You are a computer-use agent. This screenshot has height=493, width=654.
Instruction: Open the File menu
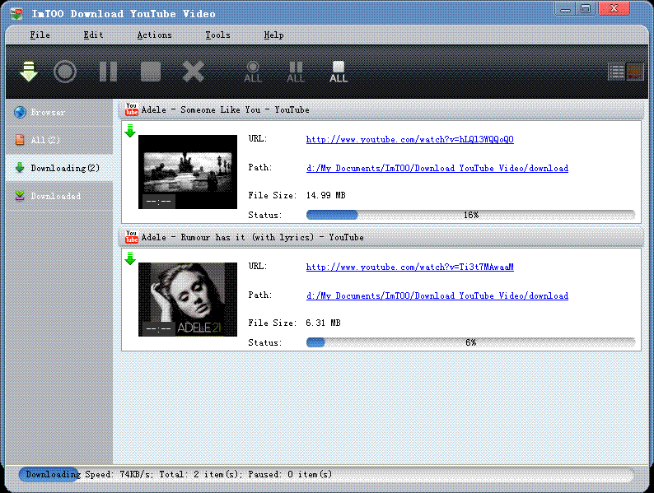[40, 35]
